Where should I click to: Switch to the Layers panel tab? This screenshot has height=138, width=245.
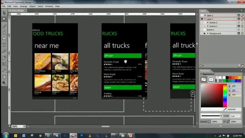[203, 11]
